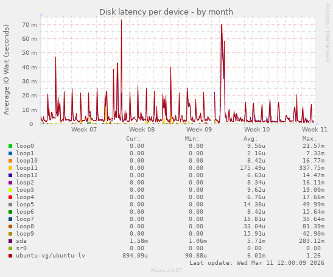The width and height of the screenshot is (333, 277).
Task: Click the loop6 dark green legend swatch
Action: [10, 212]
